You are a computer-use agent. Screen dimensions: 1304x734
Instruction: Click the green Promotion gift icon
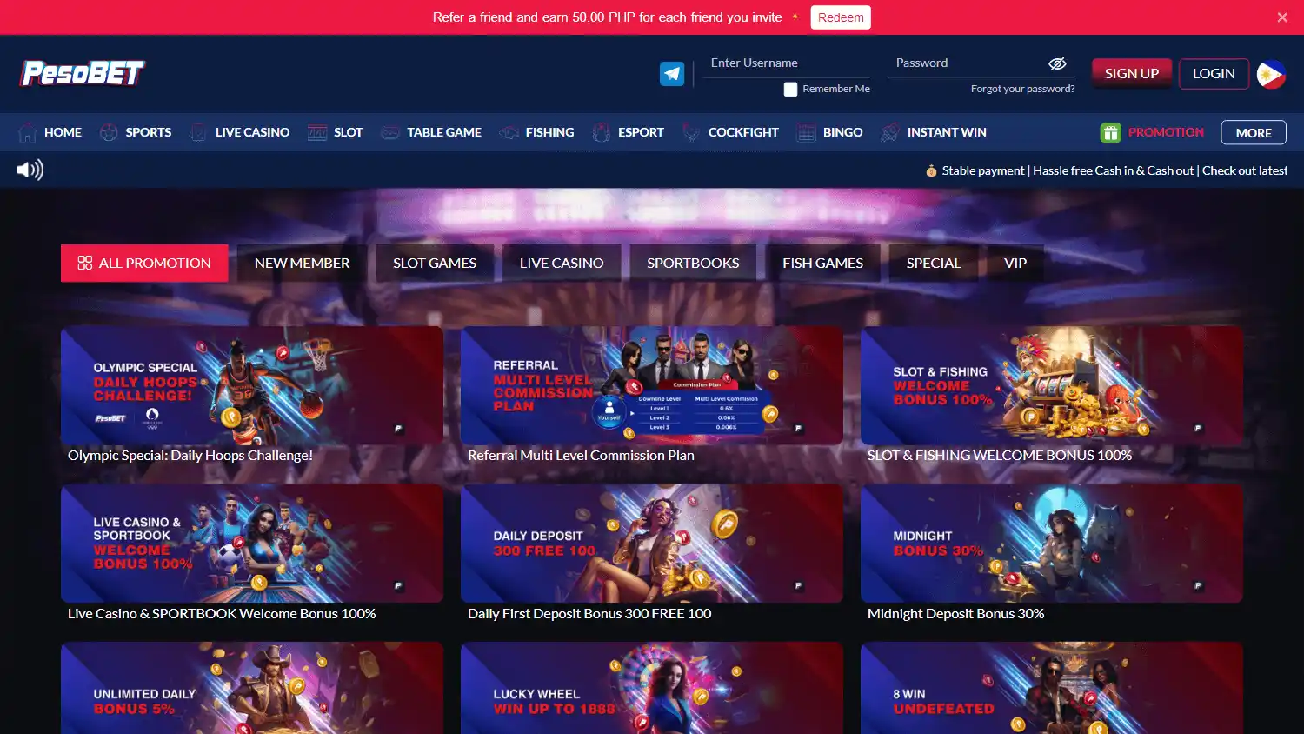click(1110, 132)
